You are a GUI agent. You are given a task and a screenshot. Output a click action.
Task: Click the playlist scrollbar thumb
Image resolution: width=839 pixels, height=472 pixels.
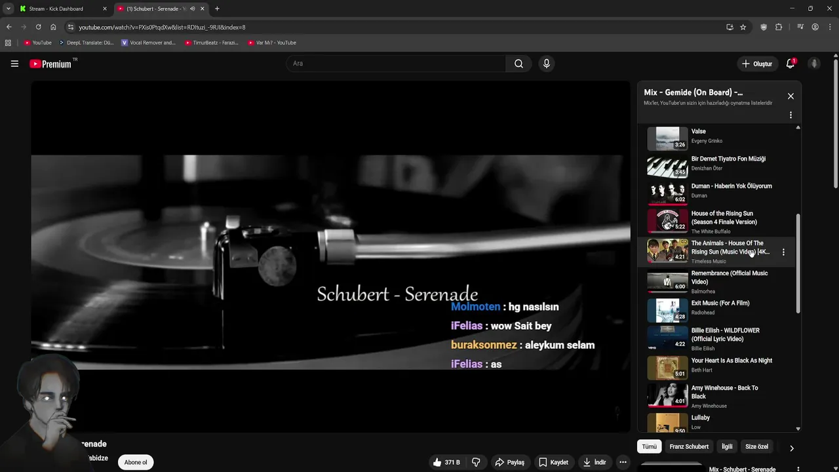coord(798,263)
